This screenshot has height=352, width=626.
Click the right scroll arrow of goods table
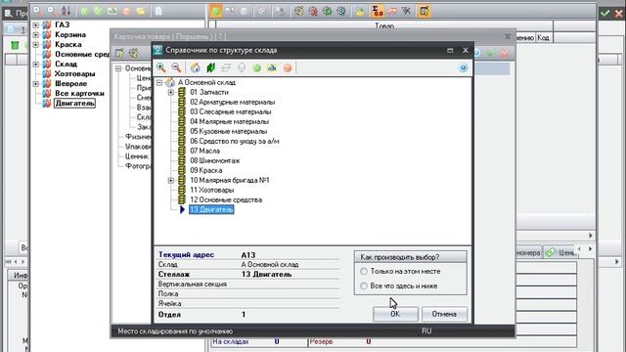(x=591, y=236)
